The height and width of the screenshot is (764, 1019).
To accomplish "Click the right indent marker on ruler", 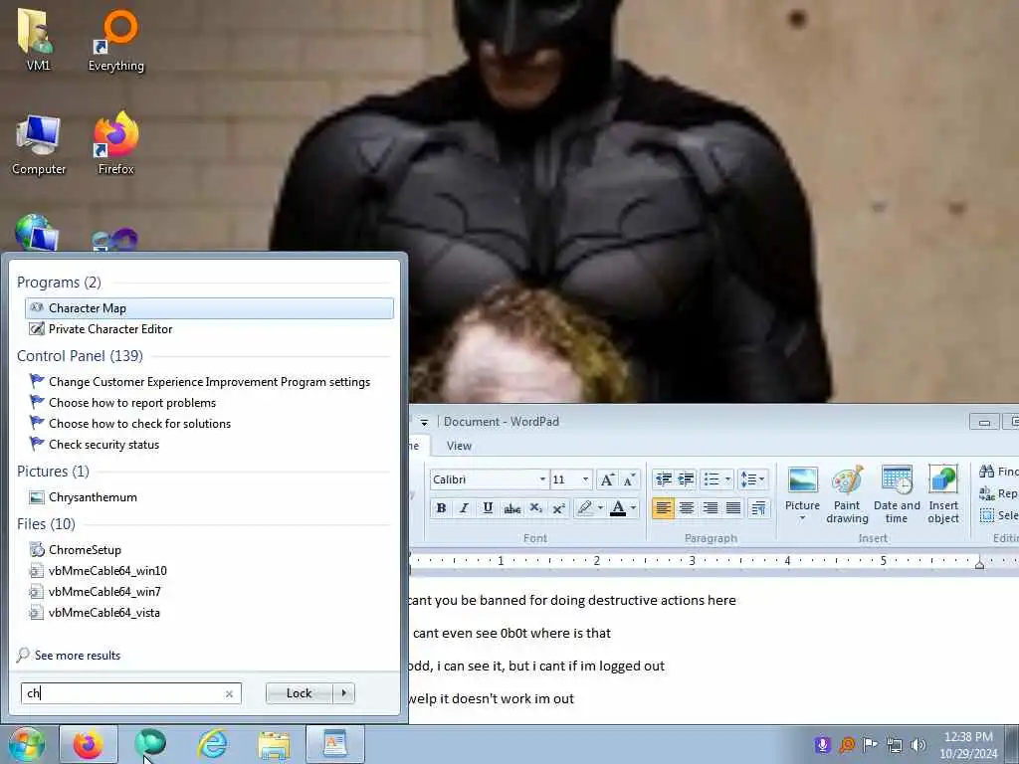I will (x=979, y=564).
